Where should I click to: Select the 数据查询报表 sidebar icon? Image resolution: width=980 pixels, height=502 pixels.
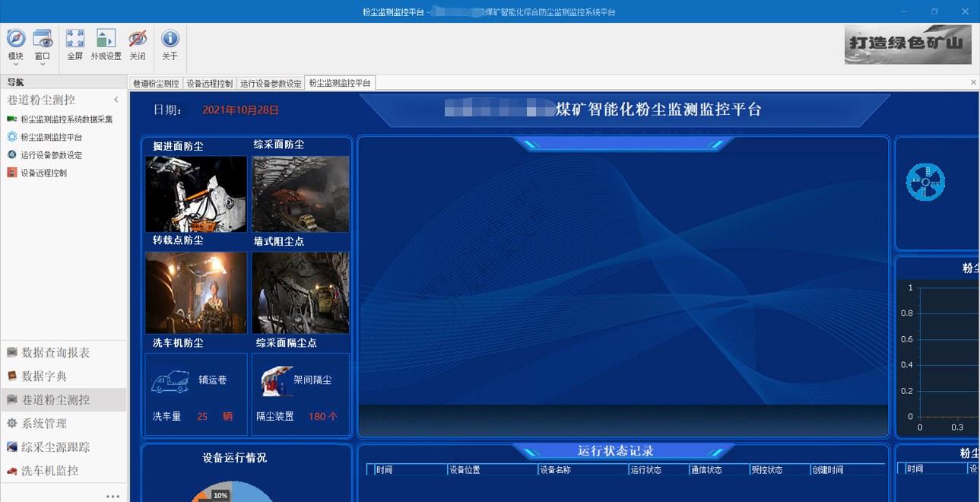click(x=13, y=352)
